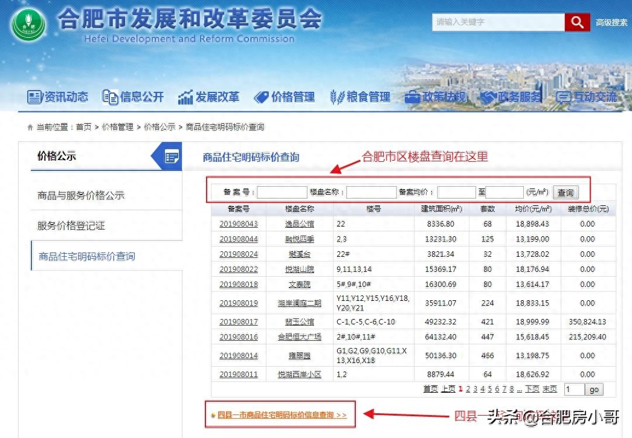Click the 资讯动态 newspaper icon
Viewport: 632px width, 438px height.
[34, 97]
